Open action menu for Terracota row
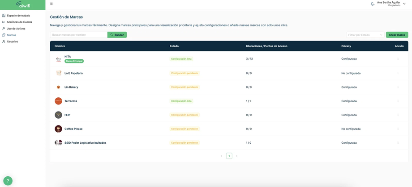 pos(398,101)
